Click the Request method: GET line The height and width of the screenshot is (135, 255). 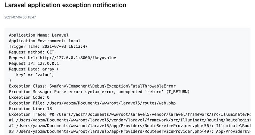point(32,52)
